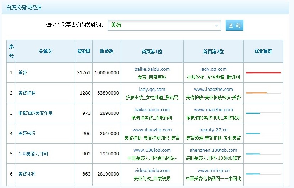The image size is (294, 188).
Task: Open the 橄榄油的美容作用 keyword link
Action: [35, 113]
